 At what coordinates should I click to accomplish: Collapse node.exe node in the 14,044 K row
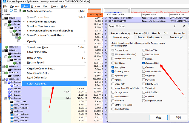(x=3, y=66)
